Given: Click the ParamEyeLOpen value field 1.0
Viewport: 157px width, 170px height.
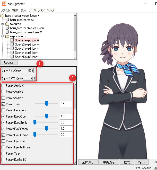Looking at the screenshot, I should pos(66,116).
